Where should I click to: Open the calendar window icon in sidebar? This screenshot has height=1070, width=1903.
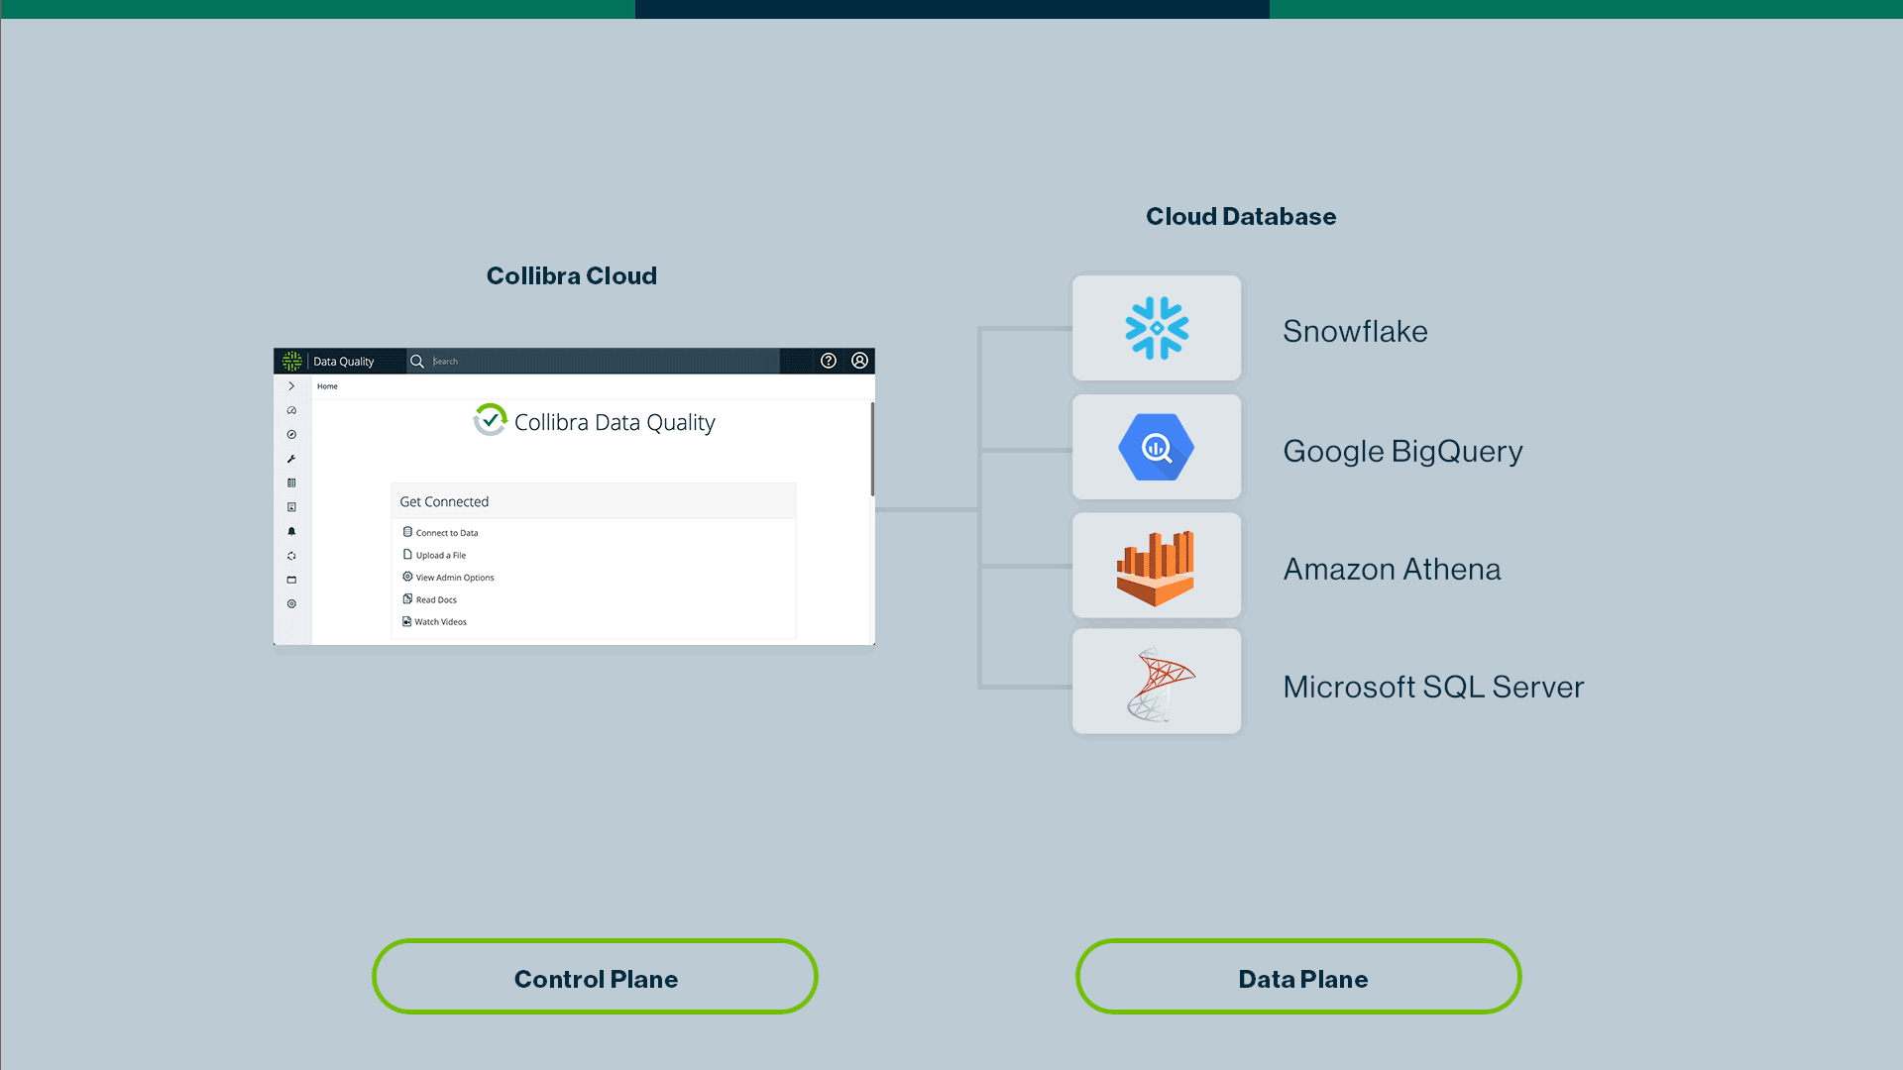(291, 580)
